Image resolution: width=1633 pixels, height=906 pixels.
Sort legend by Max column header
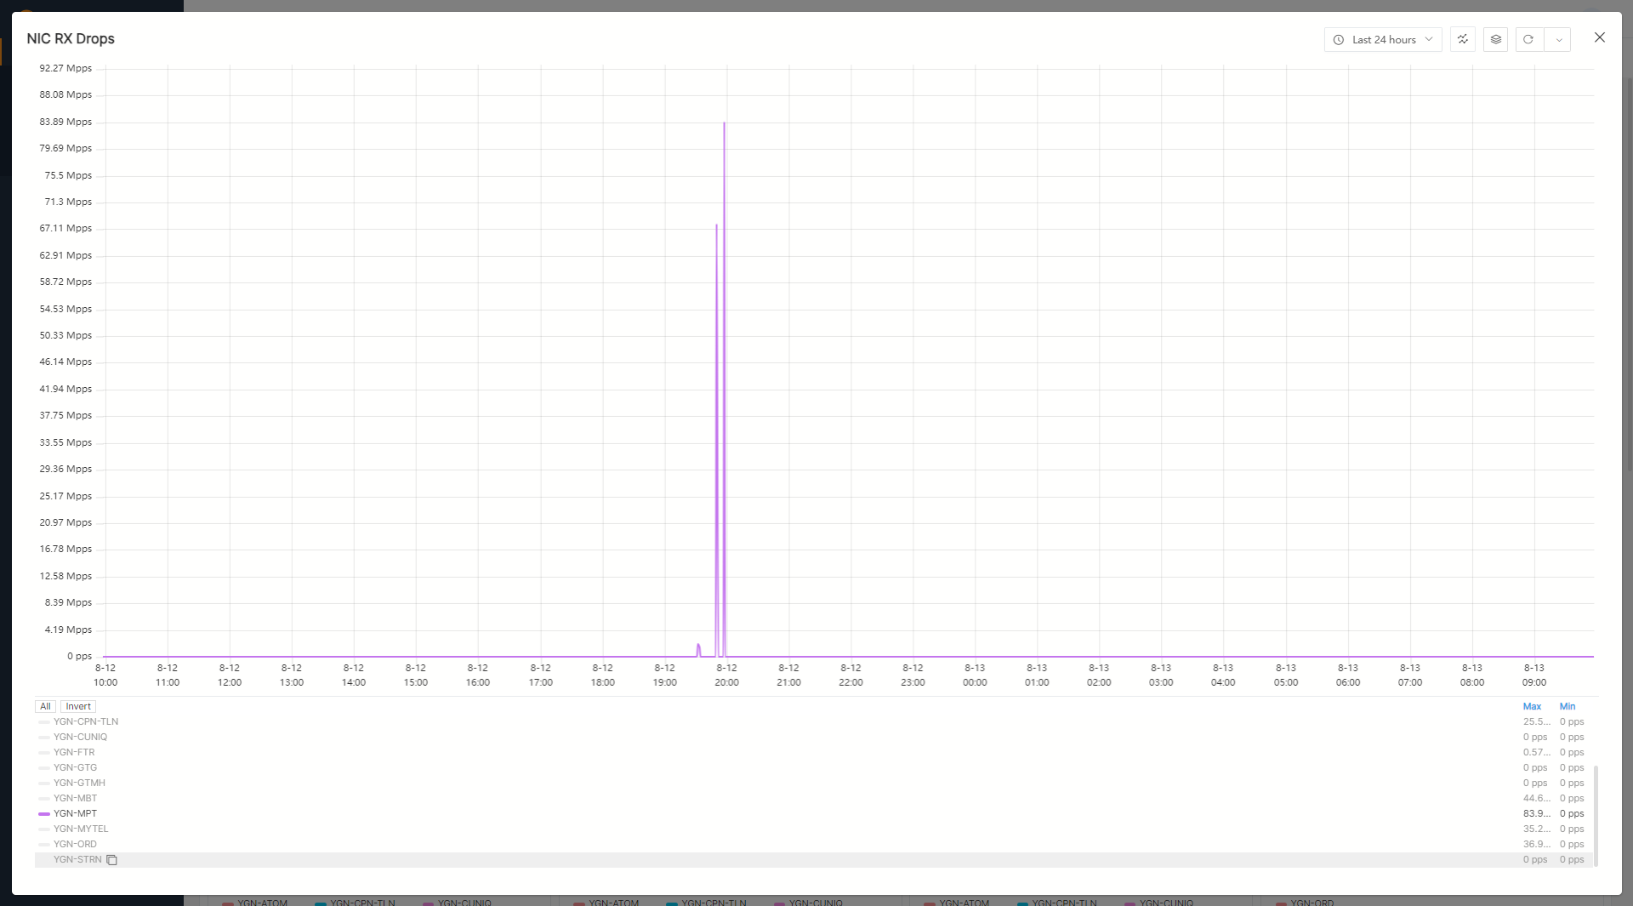tap(1532, 707)
